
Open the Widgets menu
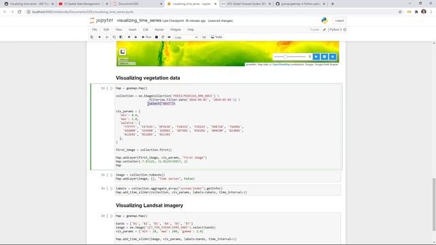(x=176, y=29)
